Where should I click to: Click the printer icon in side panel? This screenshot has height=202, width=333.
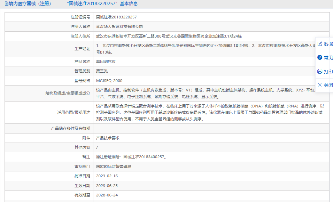[x=320, y=71]
